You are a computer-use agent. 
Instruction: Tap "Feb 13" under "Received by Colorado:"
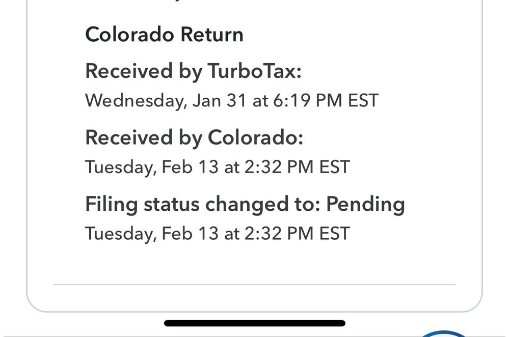[x=190, y=167]
